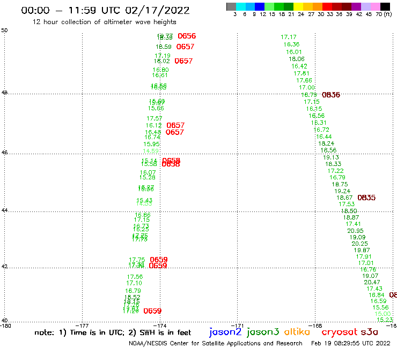Click the gray 3 ft legend swatch

231,6
